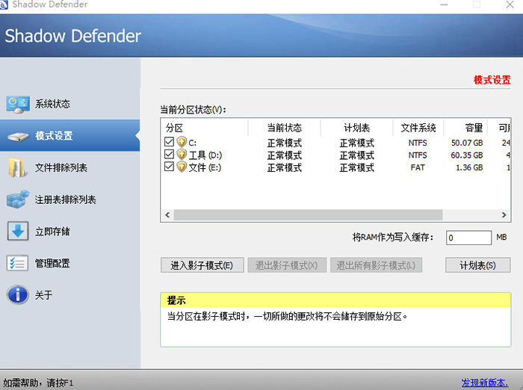Click the FAT file system cell
This screenshot has width=523, height=390.
[x=418, y=167]
